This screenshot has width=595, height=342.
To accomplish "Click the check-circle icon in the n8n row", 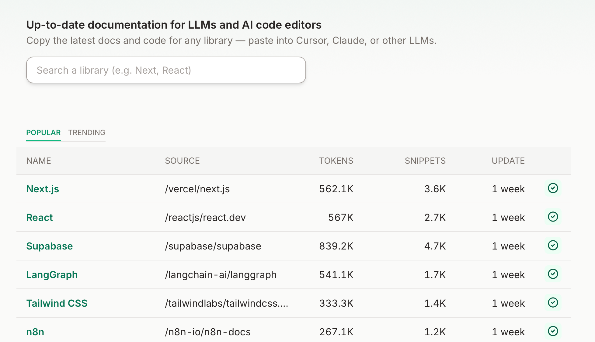I will click(x=553, y=331).
